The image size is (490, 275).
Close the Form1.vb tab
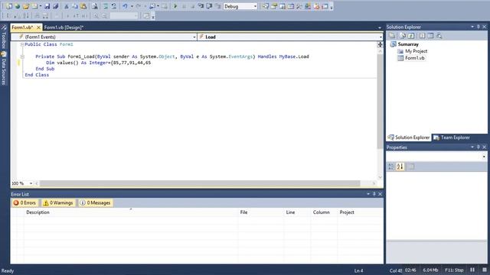point(38,27)
